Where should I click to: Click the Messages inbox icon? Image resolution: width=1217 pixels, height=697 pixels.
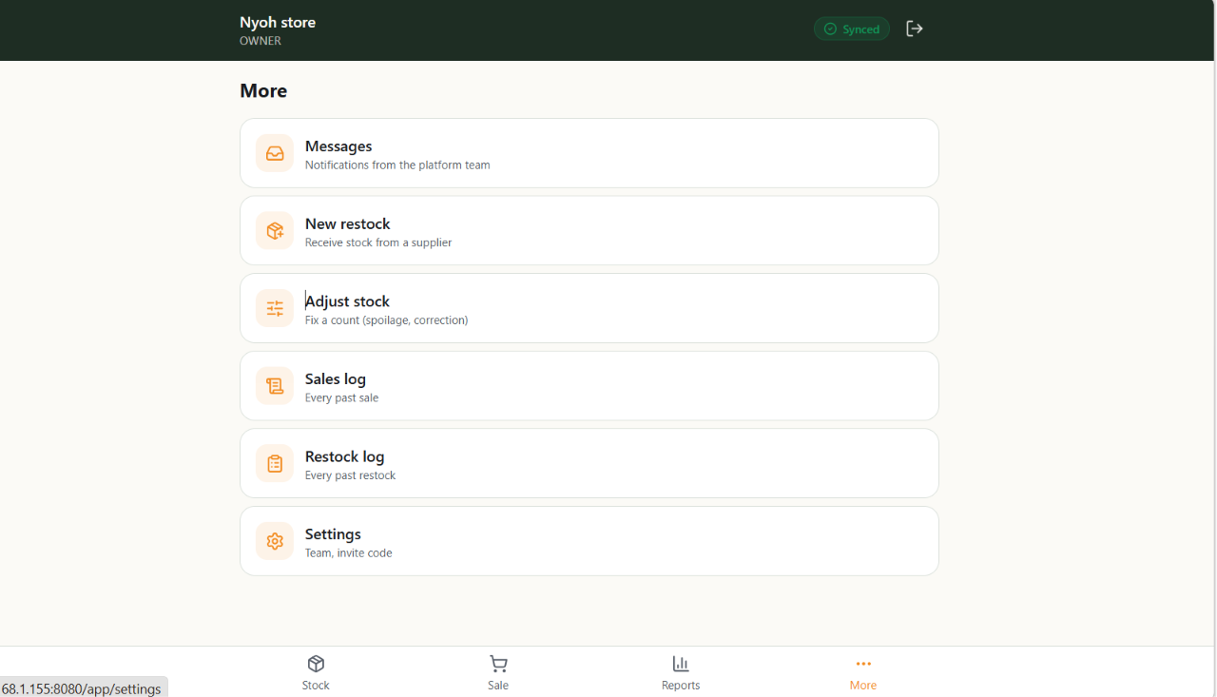coord(275,153)
